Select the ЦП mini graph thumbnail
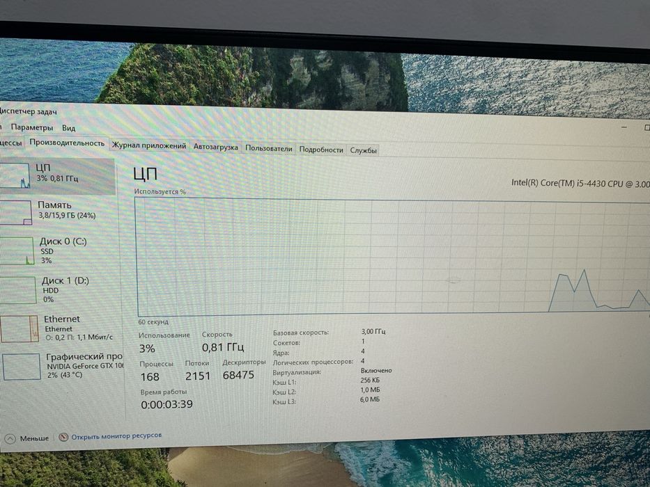 (x=15, y=175)
